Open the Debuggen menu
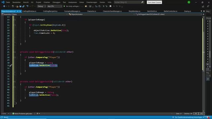The image size is (212, 119). [56, 2]
